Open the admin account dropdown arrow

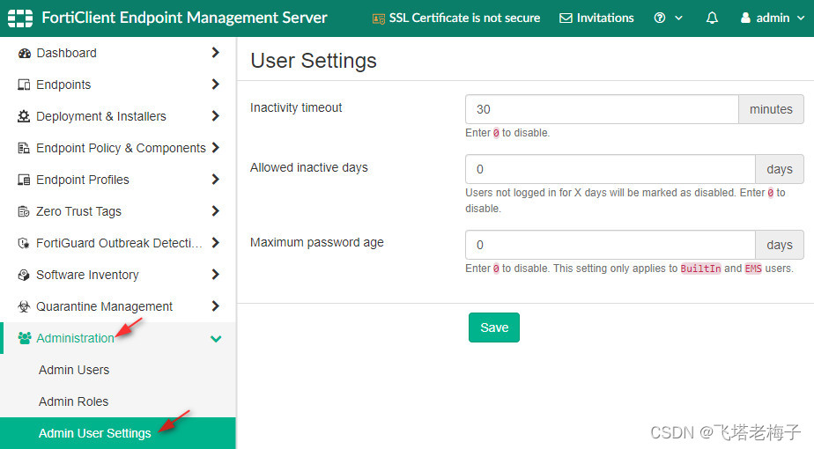coord(801,18)
